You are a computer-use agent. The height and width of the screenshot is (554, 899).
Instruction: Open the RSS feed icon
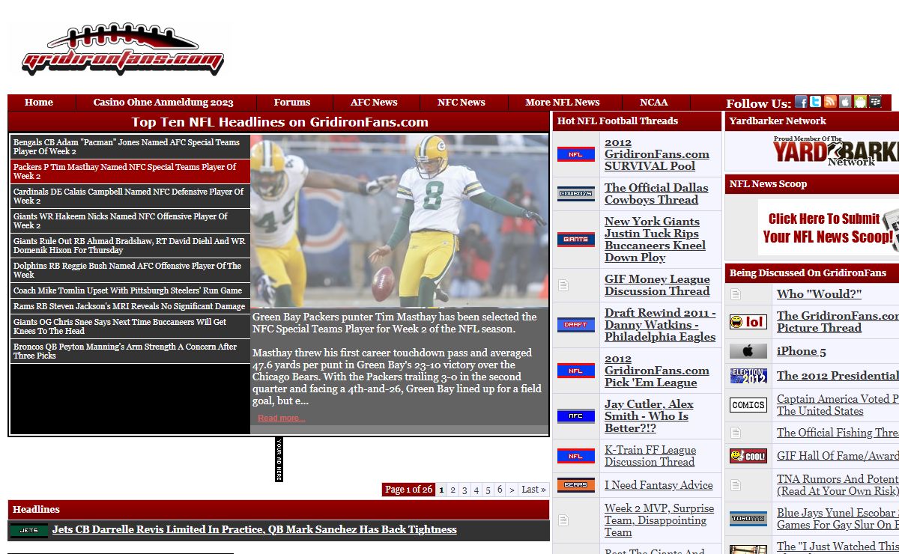(830, 102)
